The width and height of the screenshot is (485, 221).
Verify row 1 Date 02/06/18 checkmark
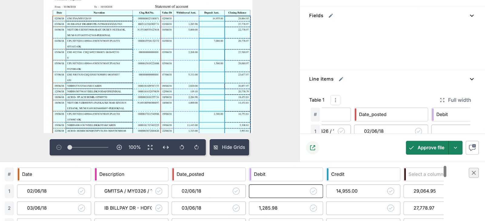[x=82, y=191]
